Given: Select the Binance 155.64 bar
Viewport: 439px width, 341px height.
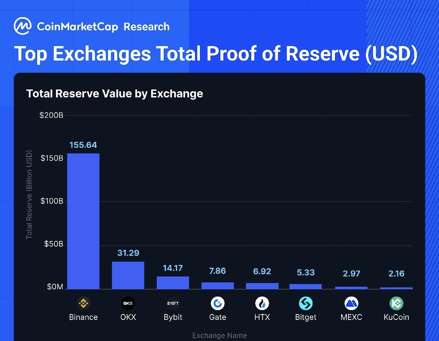Looking at the screenshot, I should tap(83, 221).
